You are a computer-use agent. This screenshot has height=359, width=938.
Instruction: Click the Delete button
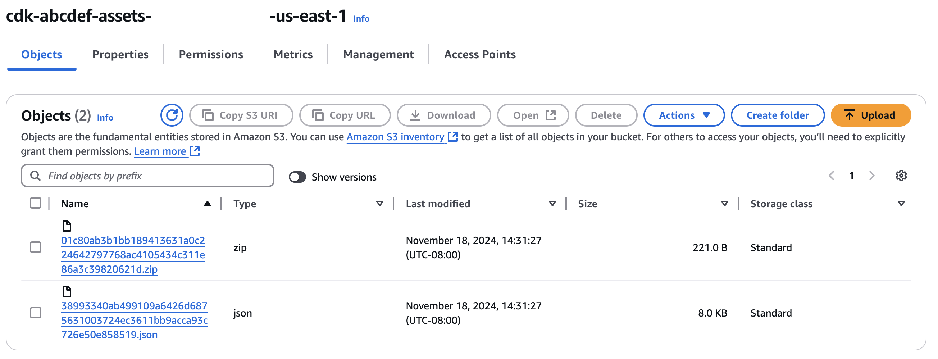(606, 115)
